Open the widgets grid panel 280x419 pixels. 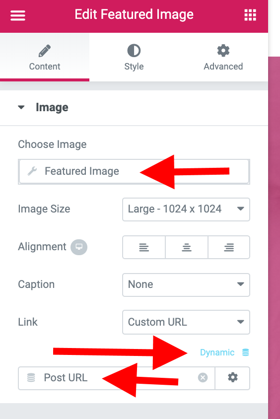(250, 15)
